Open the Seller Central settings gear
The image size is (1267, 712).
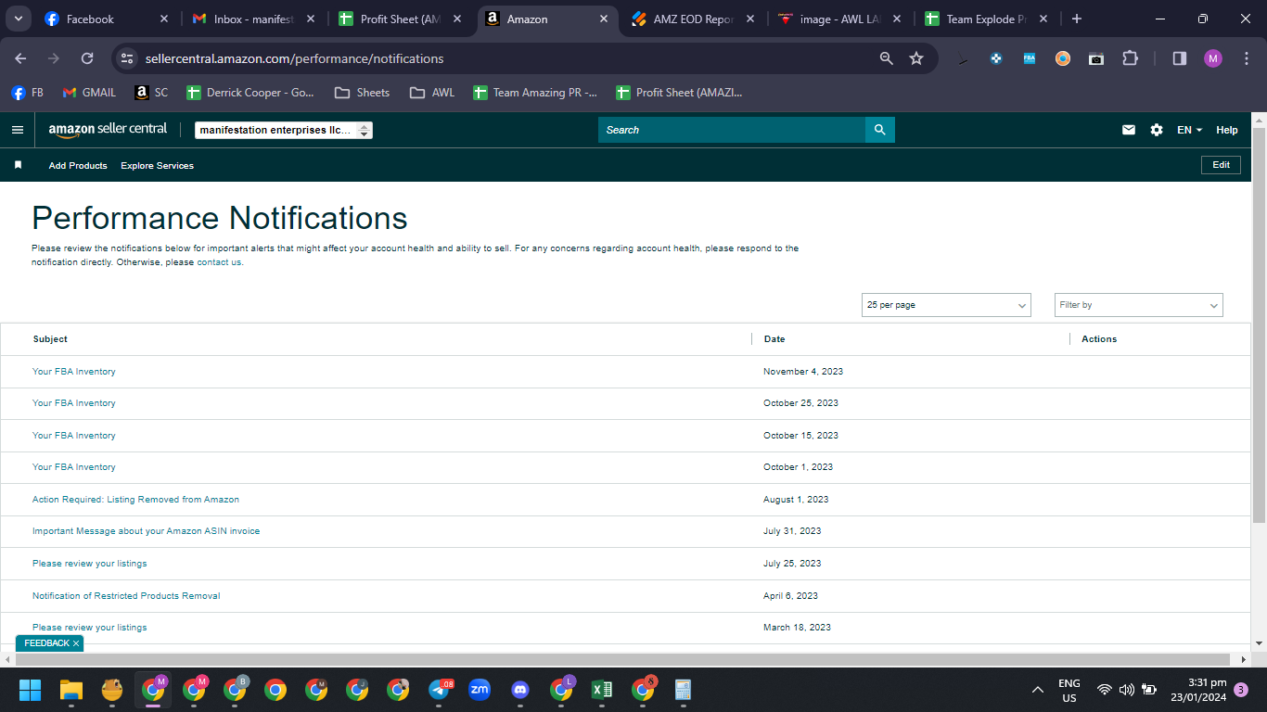click(x=1157, y=130)
